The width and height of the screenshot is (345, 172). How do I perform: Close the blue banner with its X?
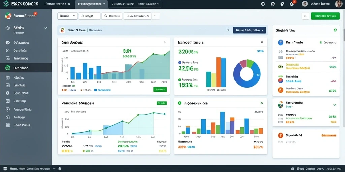click(x=228, y=30)
